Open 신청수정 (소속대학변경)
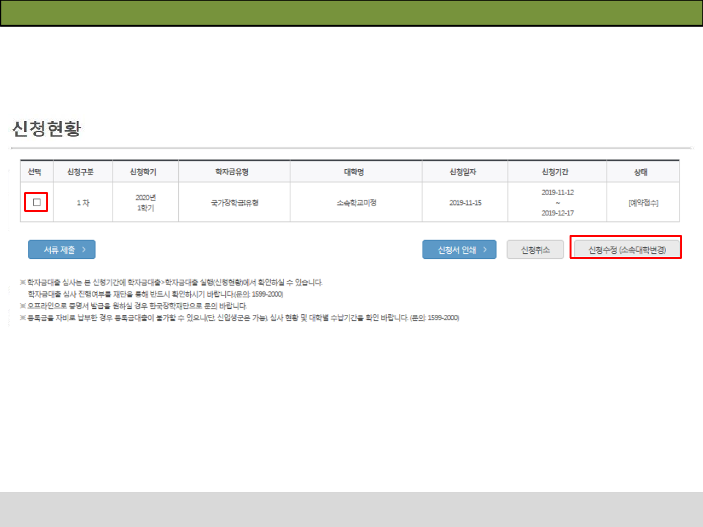This screenshot has width=703, height=527. point(626,250)
